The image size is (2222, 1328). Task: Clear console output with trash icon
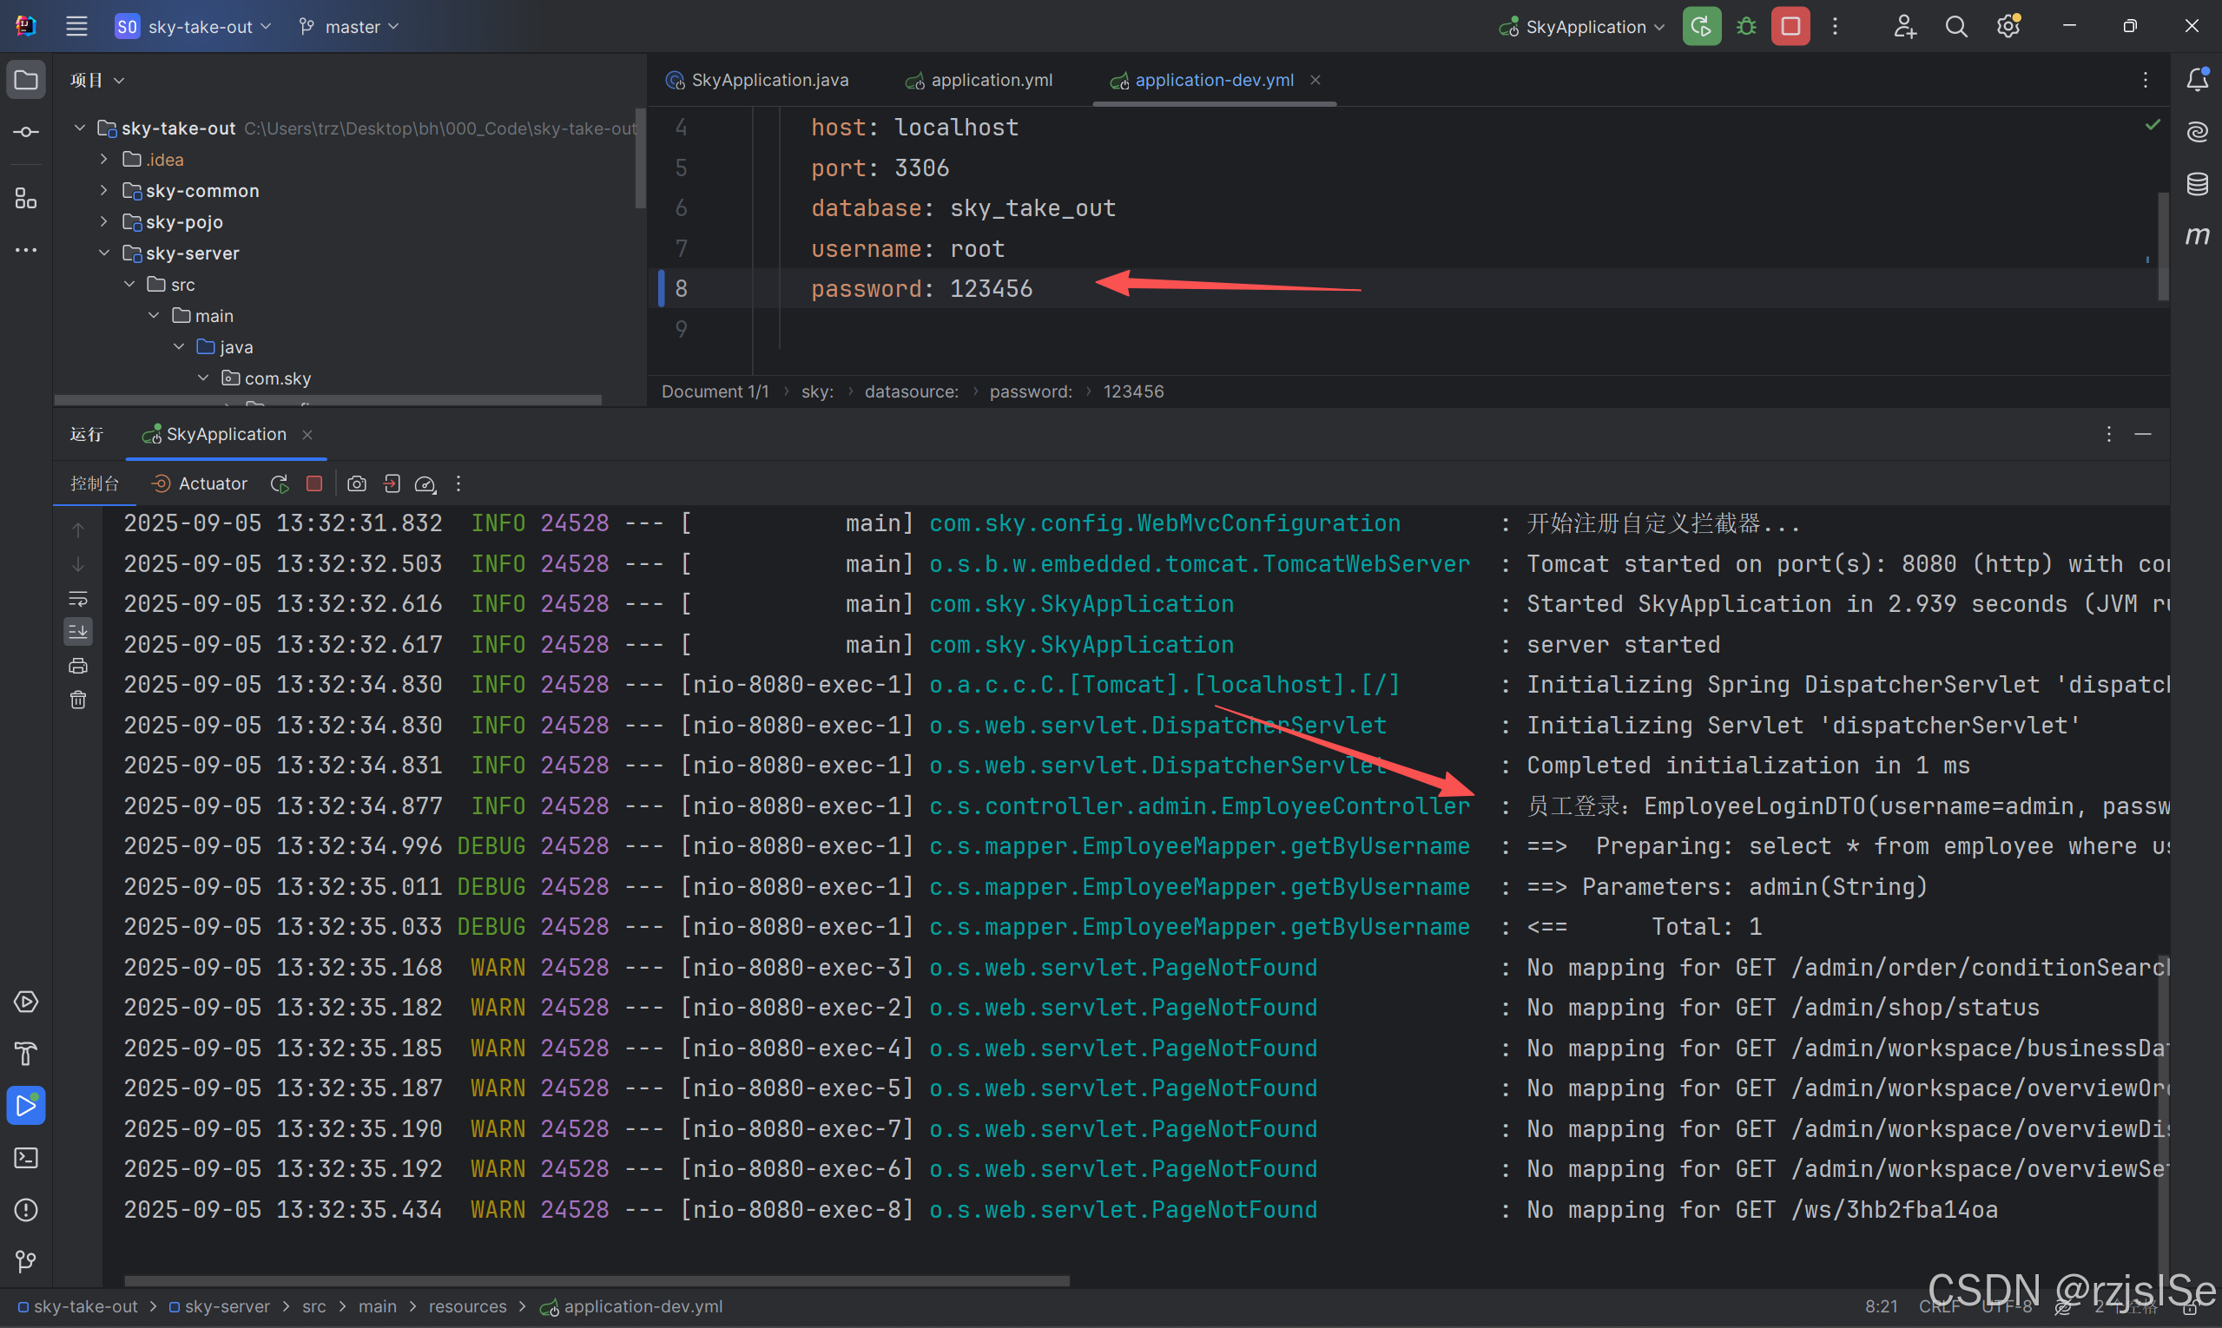(x=78, y=700)
